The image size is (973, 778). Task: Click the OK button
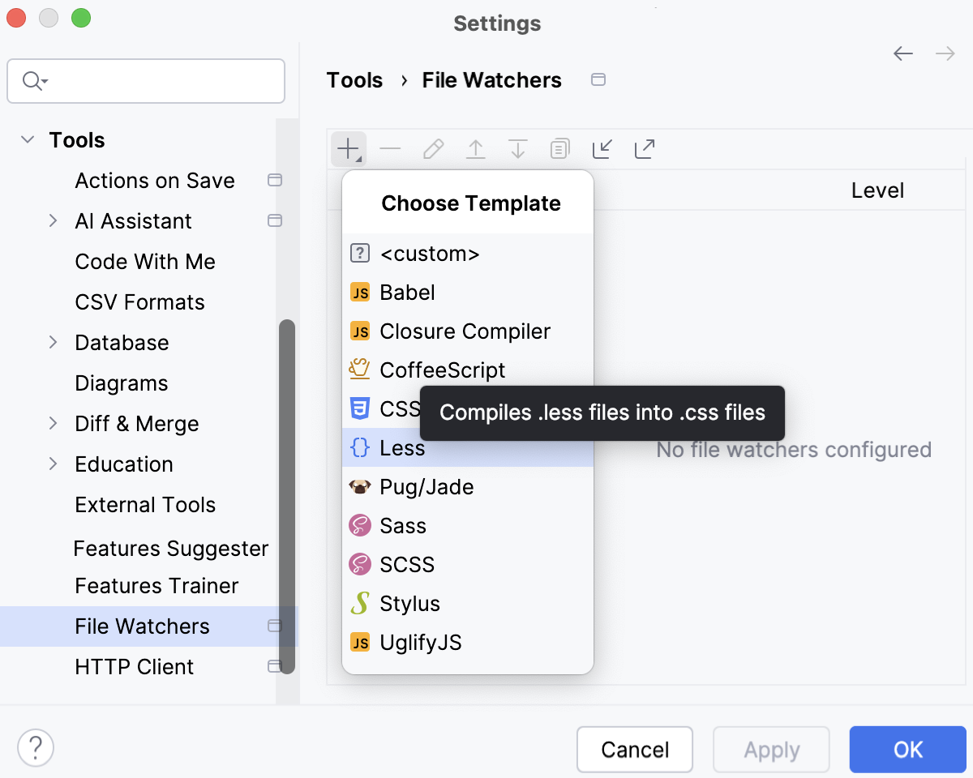click(908, 750)
